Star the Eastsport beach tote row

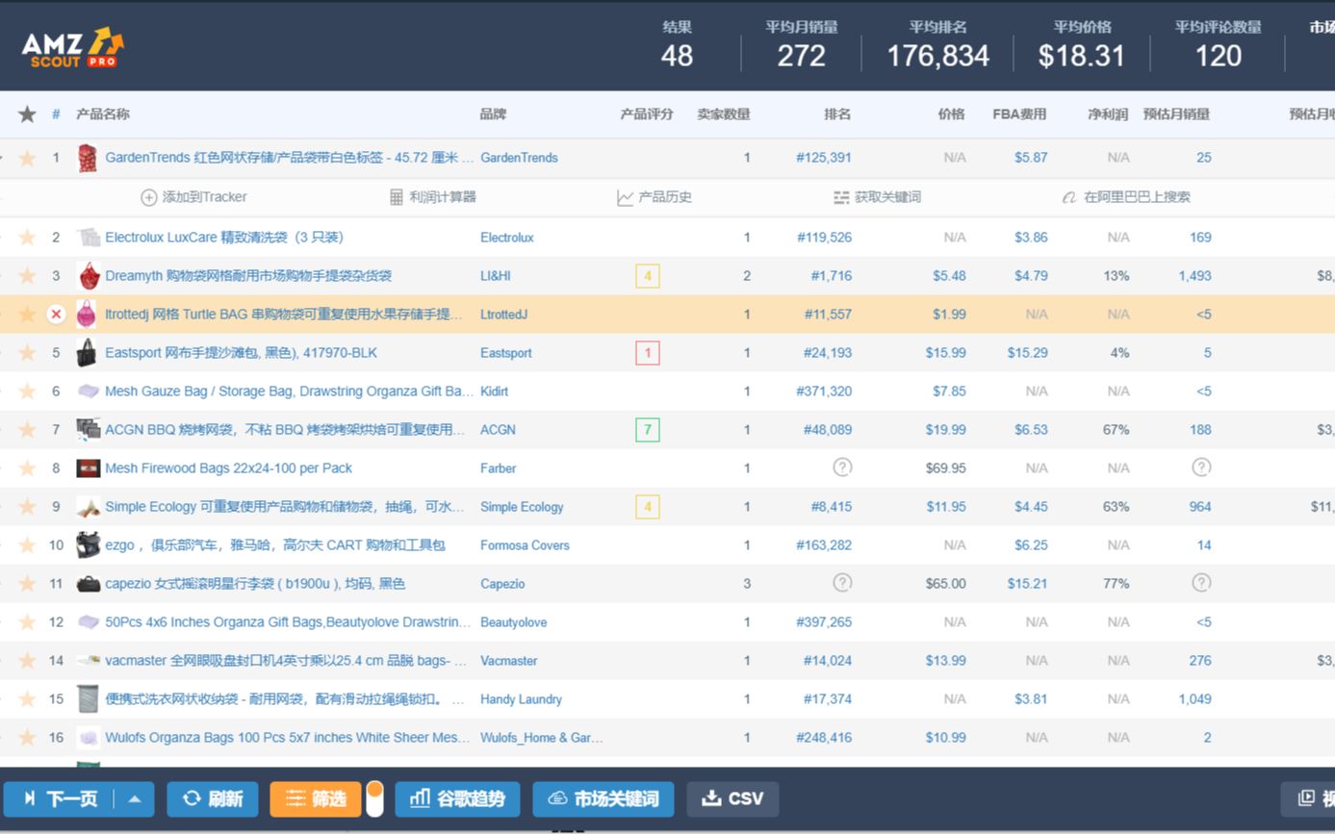27,353
